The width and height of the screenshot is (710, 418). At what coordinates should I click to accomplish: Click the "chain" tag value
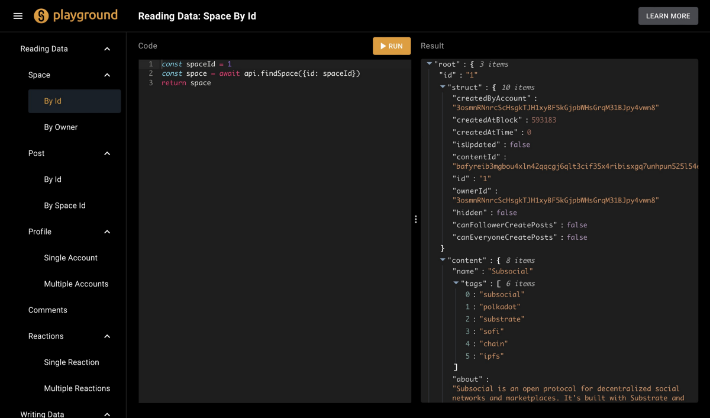(493, 343)
